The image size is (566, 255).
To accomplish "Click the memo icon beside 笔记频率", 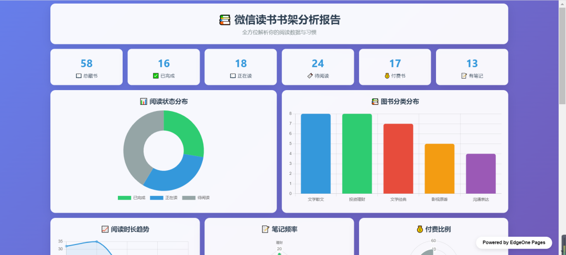I will pyautogui.click(x=265, y=229).
